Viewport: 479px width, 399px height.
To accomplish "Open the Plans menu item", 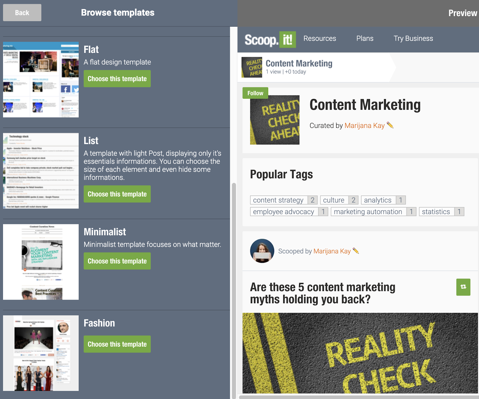I will tap(365, 39).
